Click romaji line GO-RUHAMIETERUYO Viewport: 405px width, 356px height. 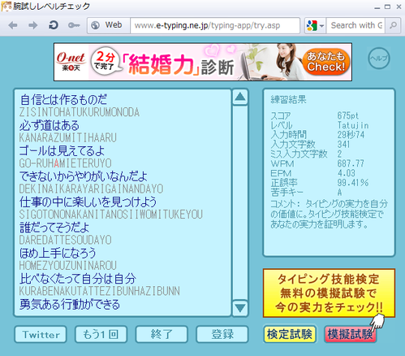coord(65,163)
